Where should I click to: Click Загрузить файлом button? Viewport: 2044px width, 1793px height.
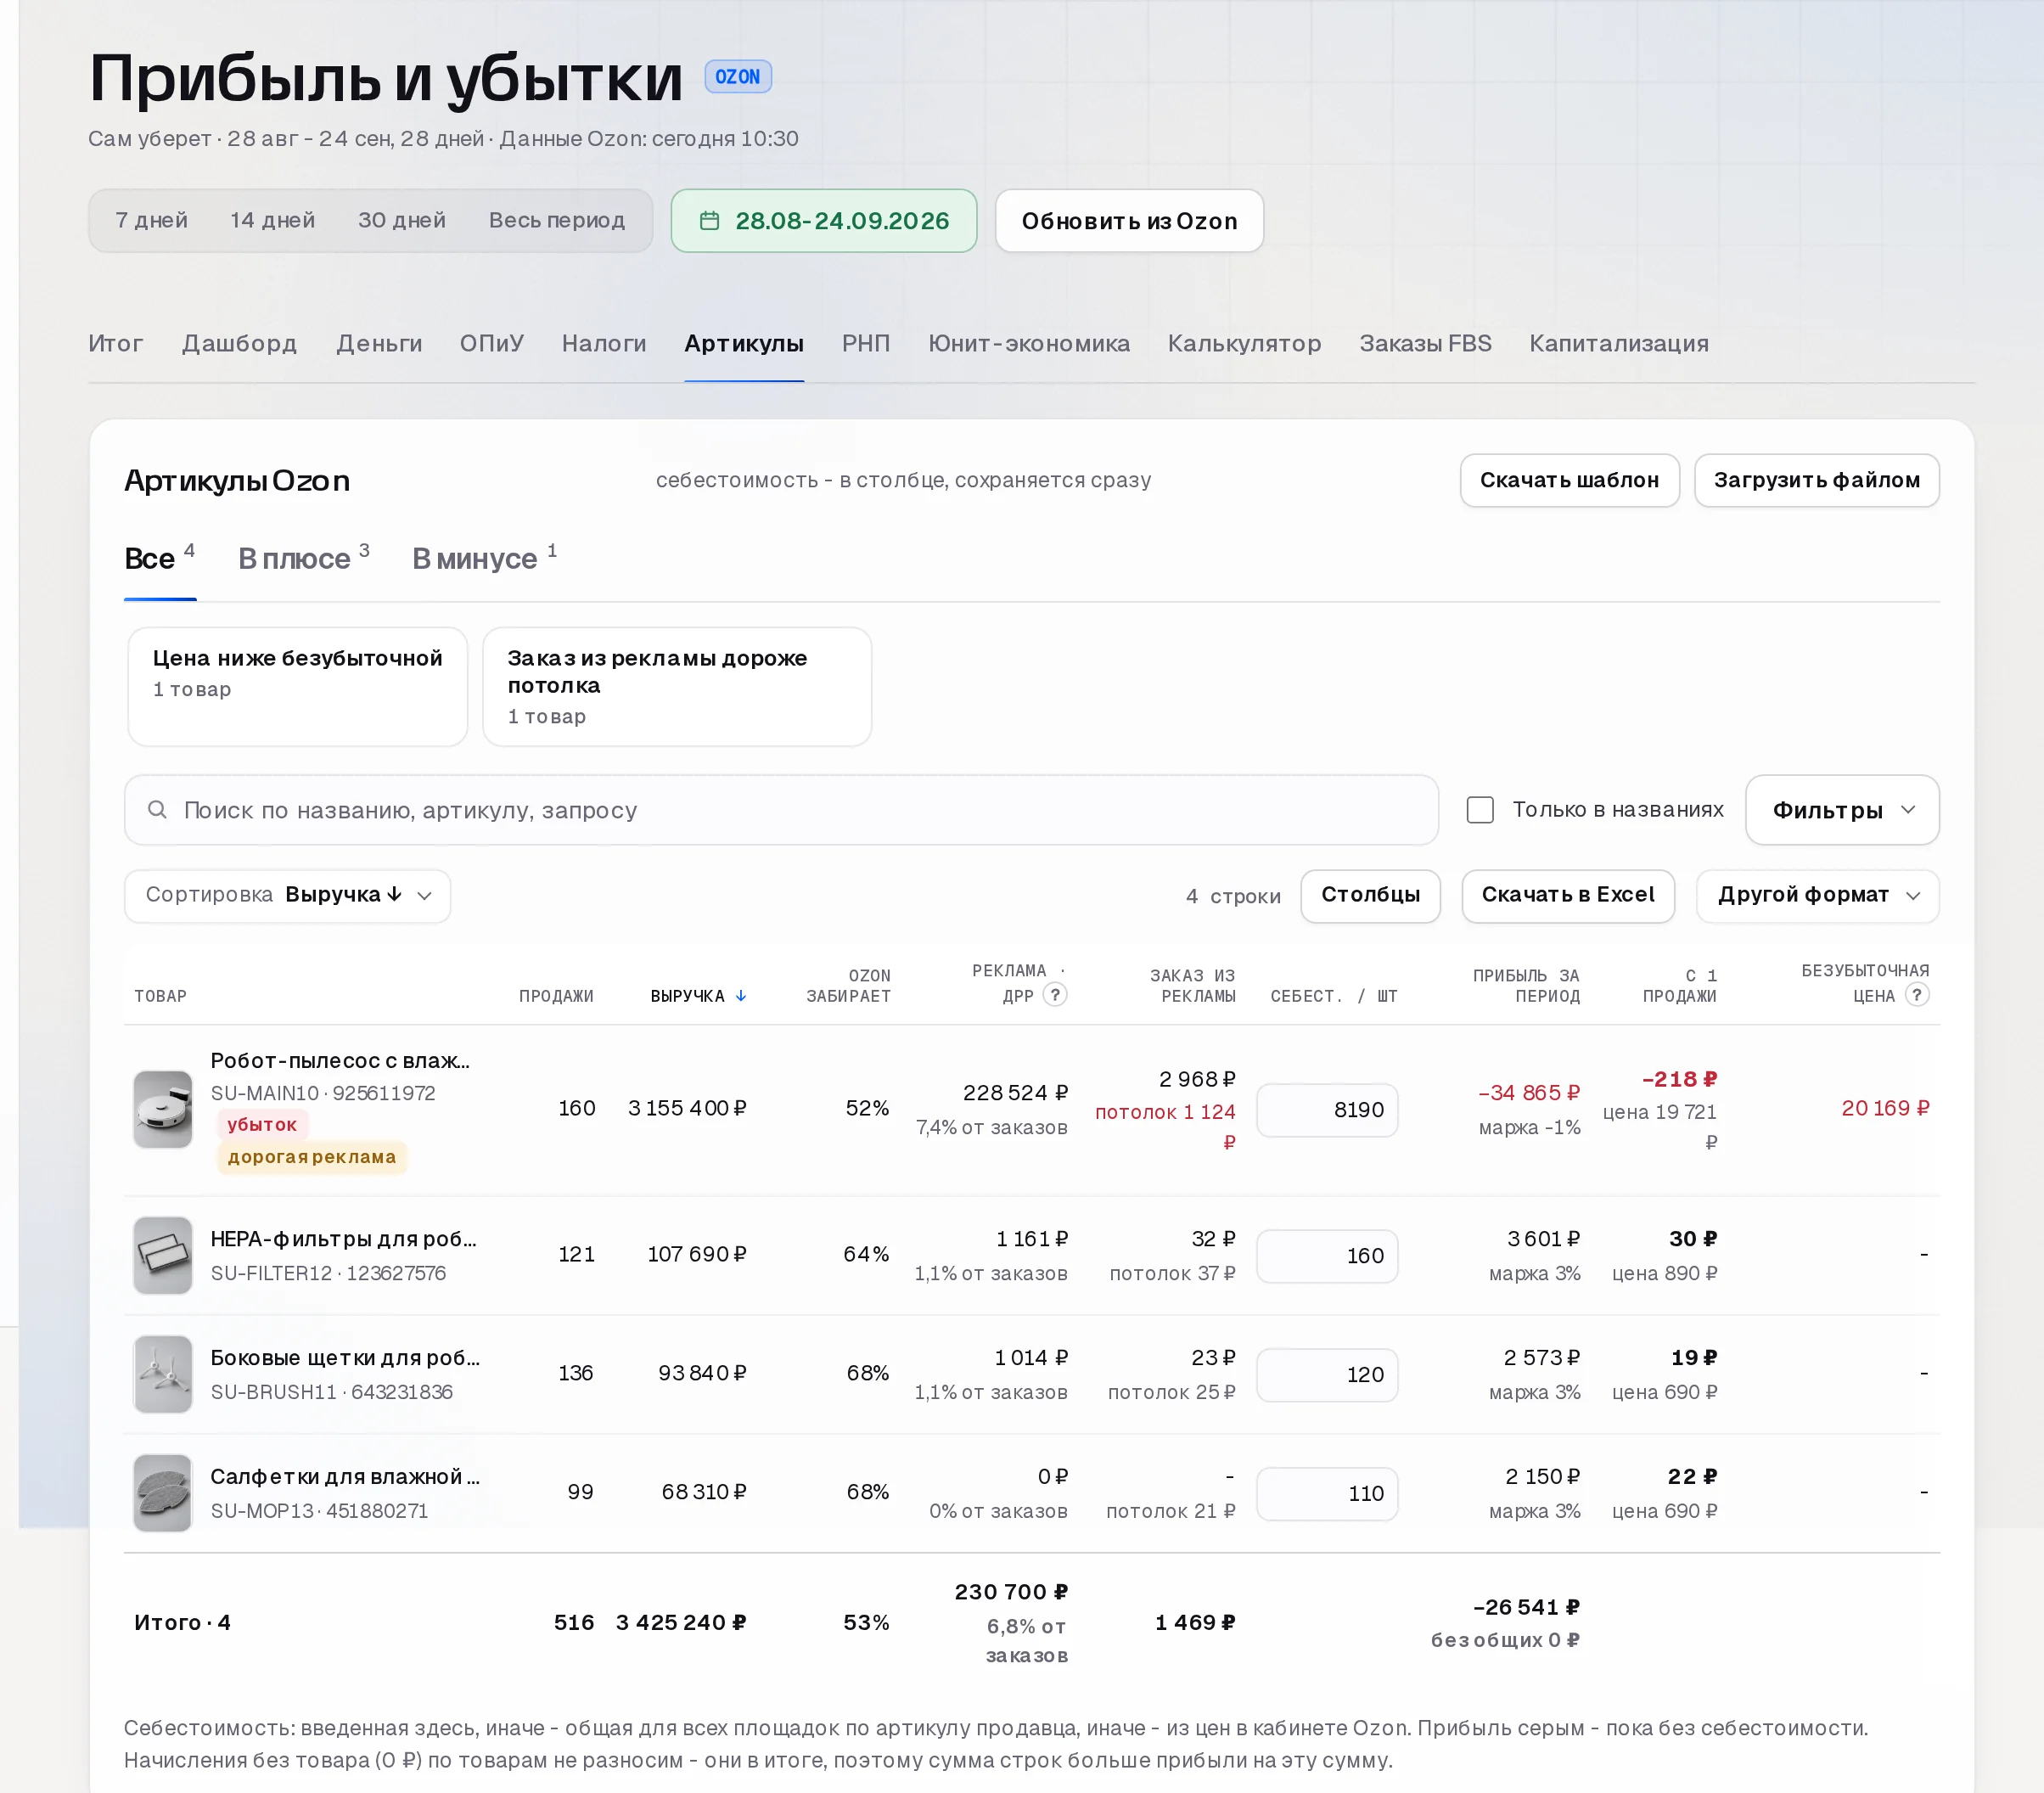[1817, 480]
